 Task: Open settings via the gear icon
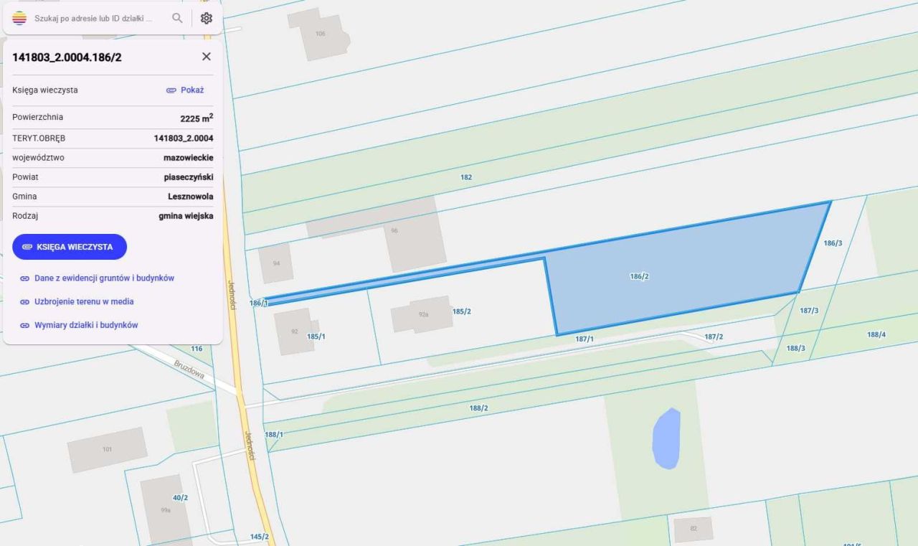tap(207, 18)
